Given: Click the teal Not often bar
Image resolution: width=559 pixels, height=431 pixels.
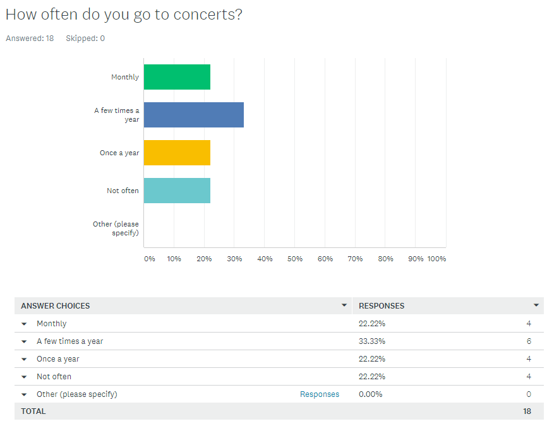Looking at the screenshot, I should tap(177, 191).
